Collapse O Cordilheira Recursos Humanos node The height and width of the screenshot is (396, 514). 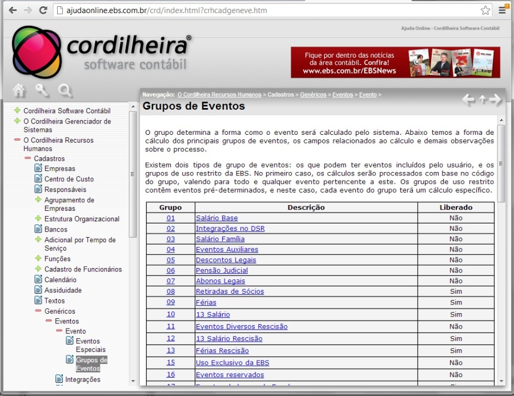point(17,140)
